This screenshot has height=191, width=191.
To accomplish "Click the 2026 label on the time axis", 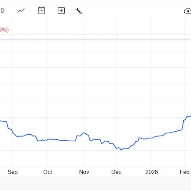I will (x=152, y=172).
